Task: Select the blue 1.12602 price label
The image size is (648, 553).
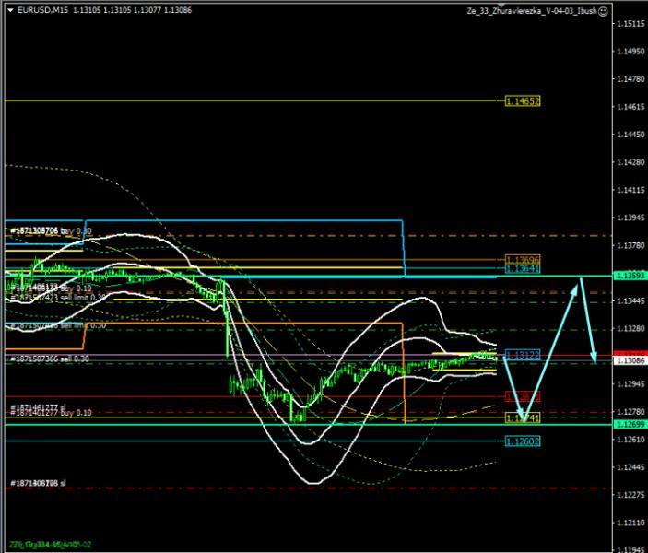Action: pos(522,441)
